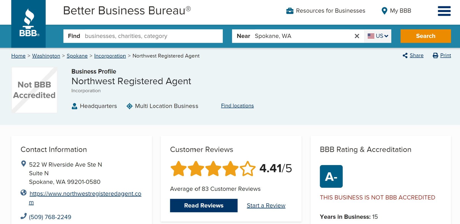Open the Spokane breadcrumb link

pos(77,56)
